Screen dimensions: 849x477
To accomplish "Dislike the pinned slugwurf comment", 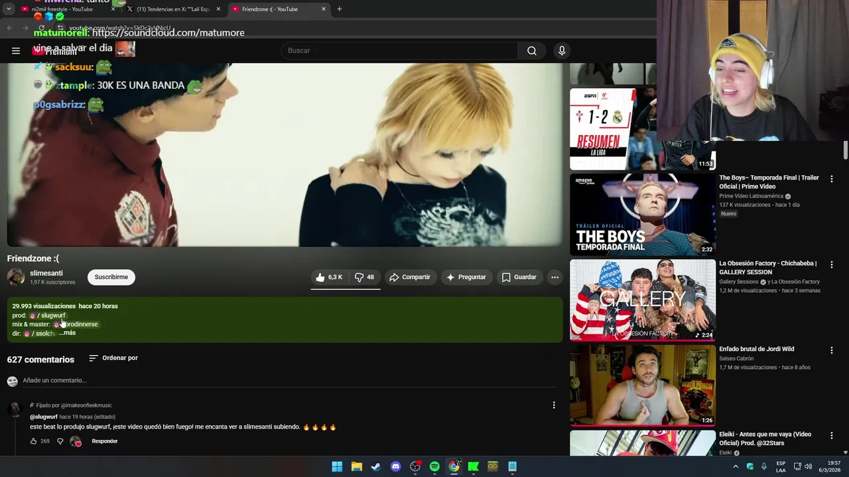I will pyautogui.click(x=60, y=441).
